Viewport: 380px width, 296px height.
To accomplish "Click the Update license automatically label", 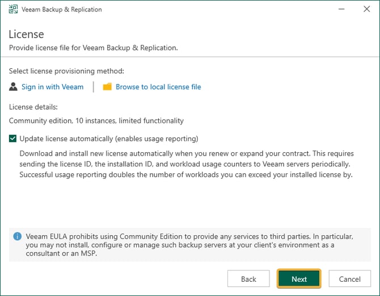I will pyautogui.click(x=109, y=139).
